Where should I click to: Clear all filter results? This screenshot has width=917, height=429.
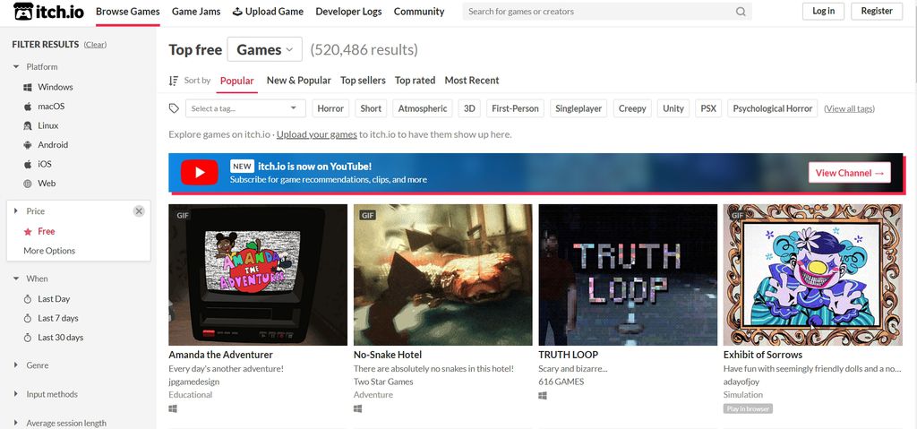pyautogui.click(x=95, y=45)
